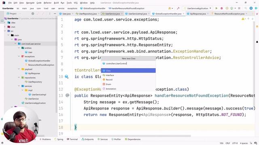259x145 pixels.
Task: Click the New Java Class name field
Action: point(128,64)
